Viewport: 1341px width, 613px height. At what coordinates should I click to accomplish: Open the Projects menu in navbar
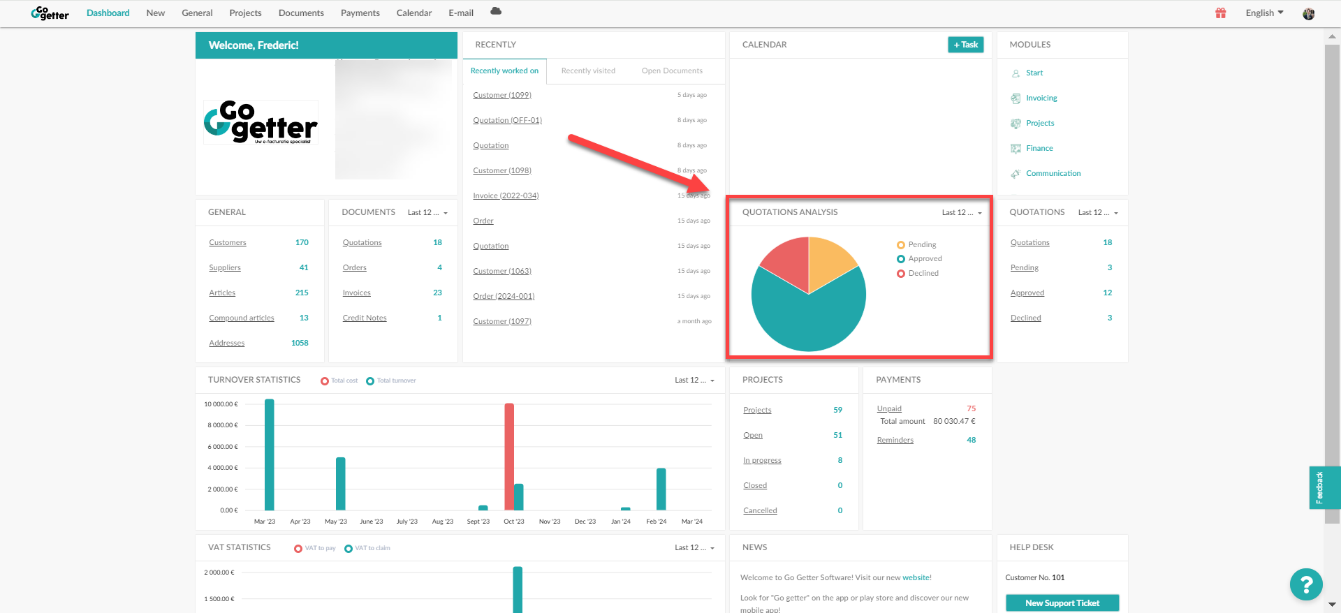click(245, 13)
